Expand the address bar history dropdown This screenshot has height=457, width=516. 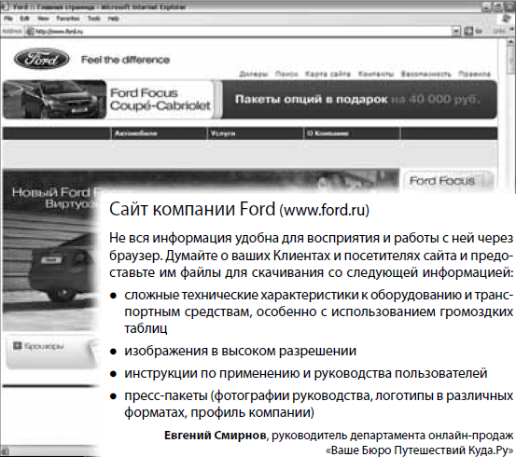[456, 32]
